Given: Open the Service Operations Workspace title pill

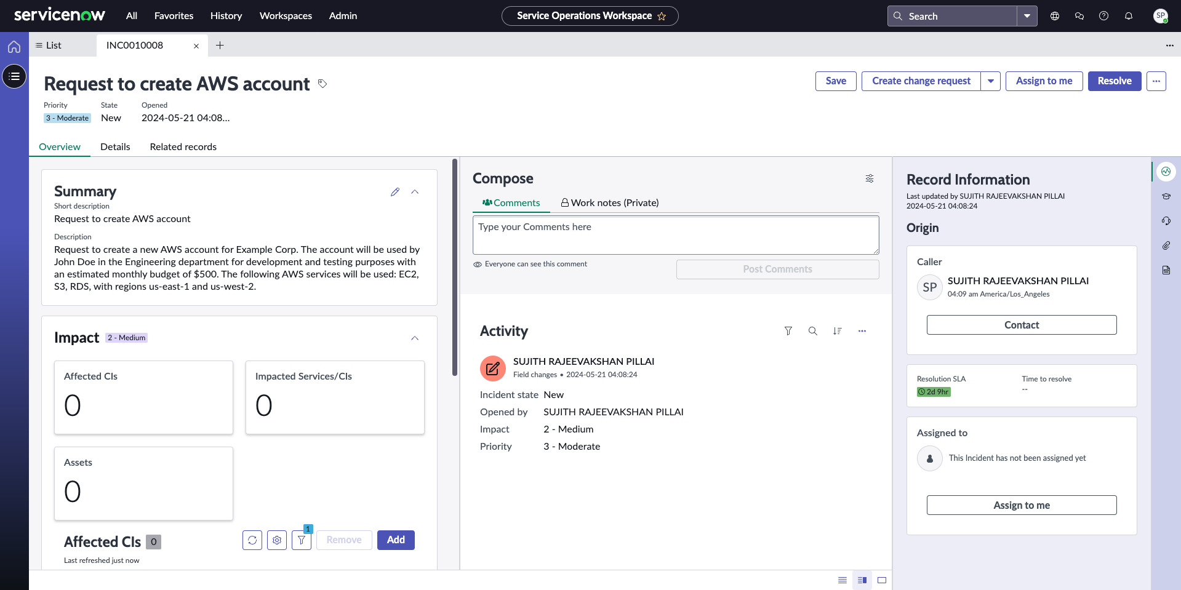Looking at the screenshot, I should tap(590, 16).
